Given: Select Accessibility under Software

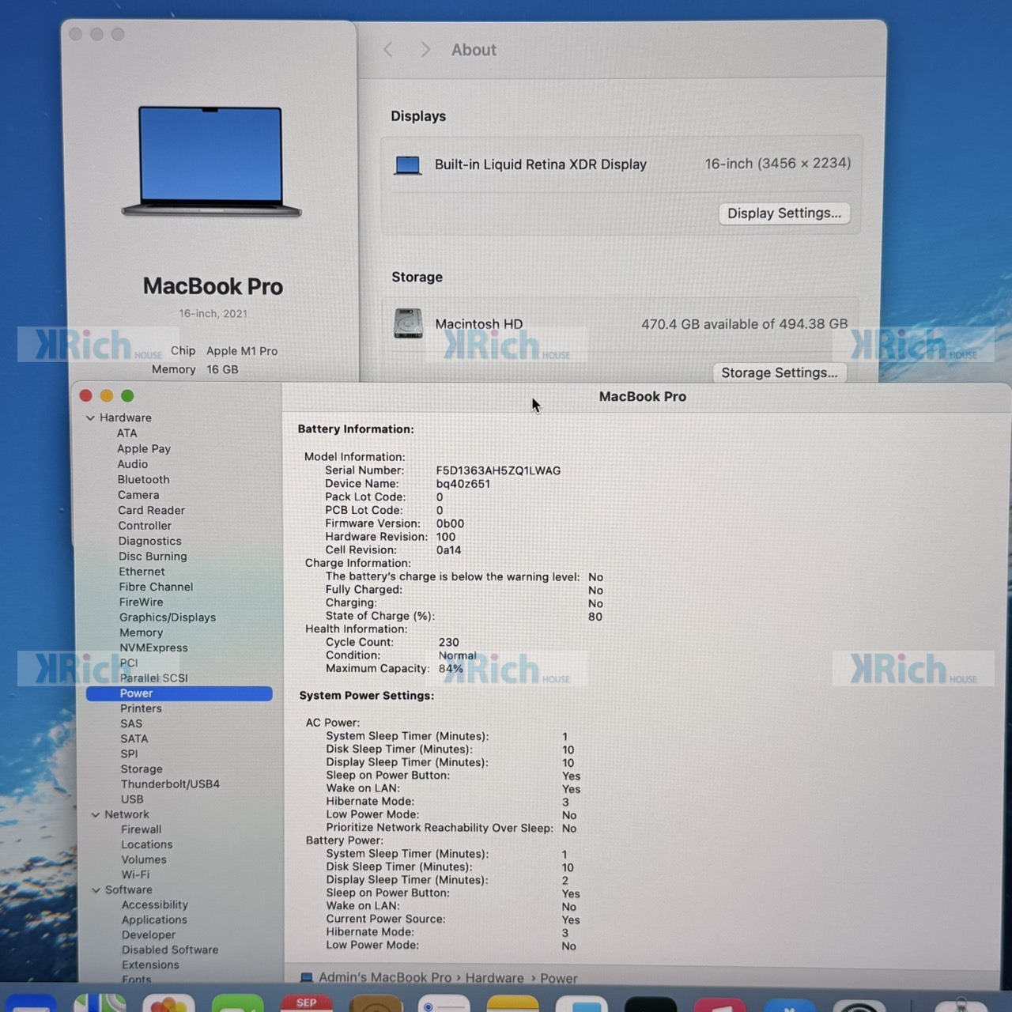Looking at the screenshot, I should [x=155, y=904].
